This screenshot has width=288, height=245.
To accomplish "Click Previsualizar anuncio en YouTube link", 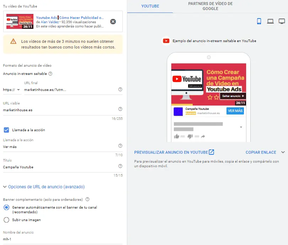I will click(x=174, y=152).
